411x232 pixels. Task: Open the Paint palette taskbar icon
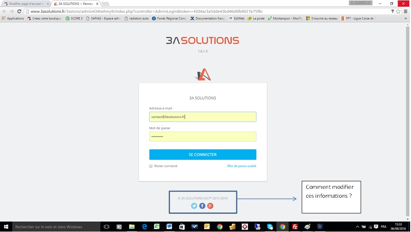coord(308,227)
